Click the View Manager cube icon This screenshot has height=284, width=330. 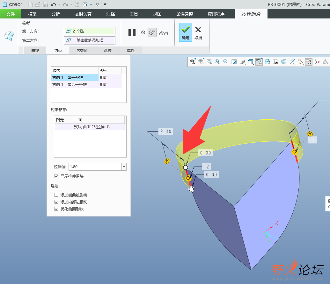pos(267,61)
